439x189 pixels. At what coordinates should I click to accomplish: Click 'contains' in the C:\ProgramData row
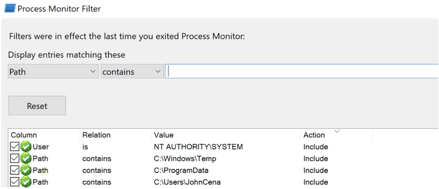coord(97,171)
